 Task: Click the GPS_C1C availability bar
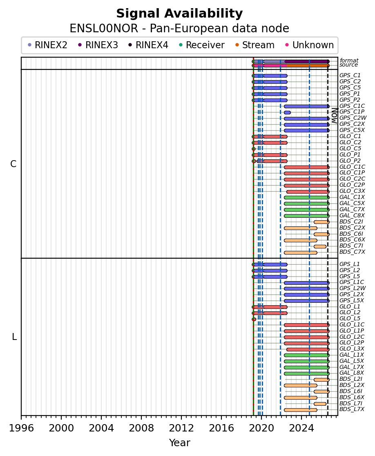(307, 106)
